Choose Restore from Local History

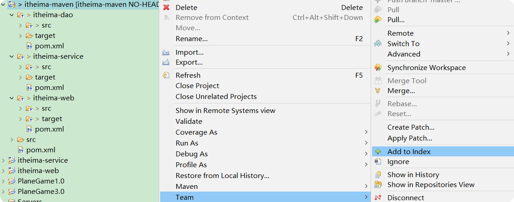click(x=222, y=175)
